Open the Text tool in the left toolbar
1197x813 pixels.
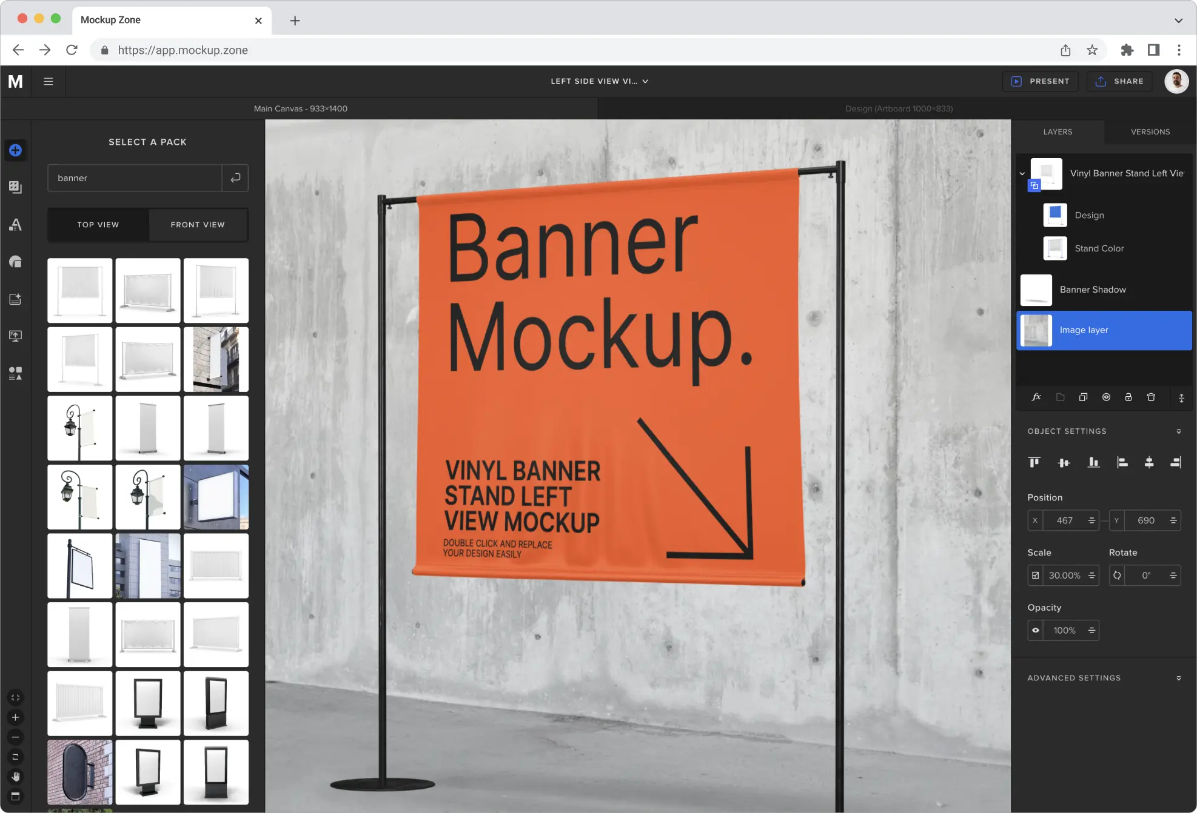[15, 225]
